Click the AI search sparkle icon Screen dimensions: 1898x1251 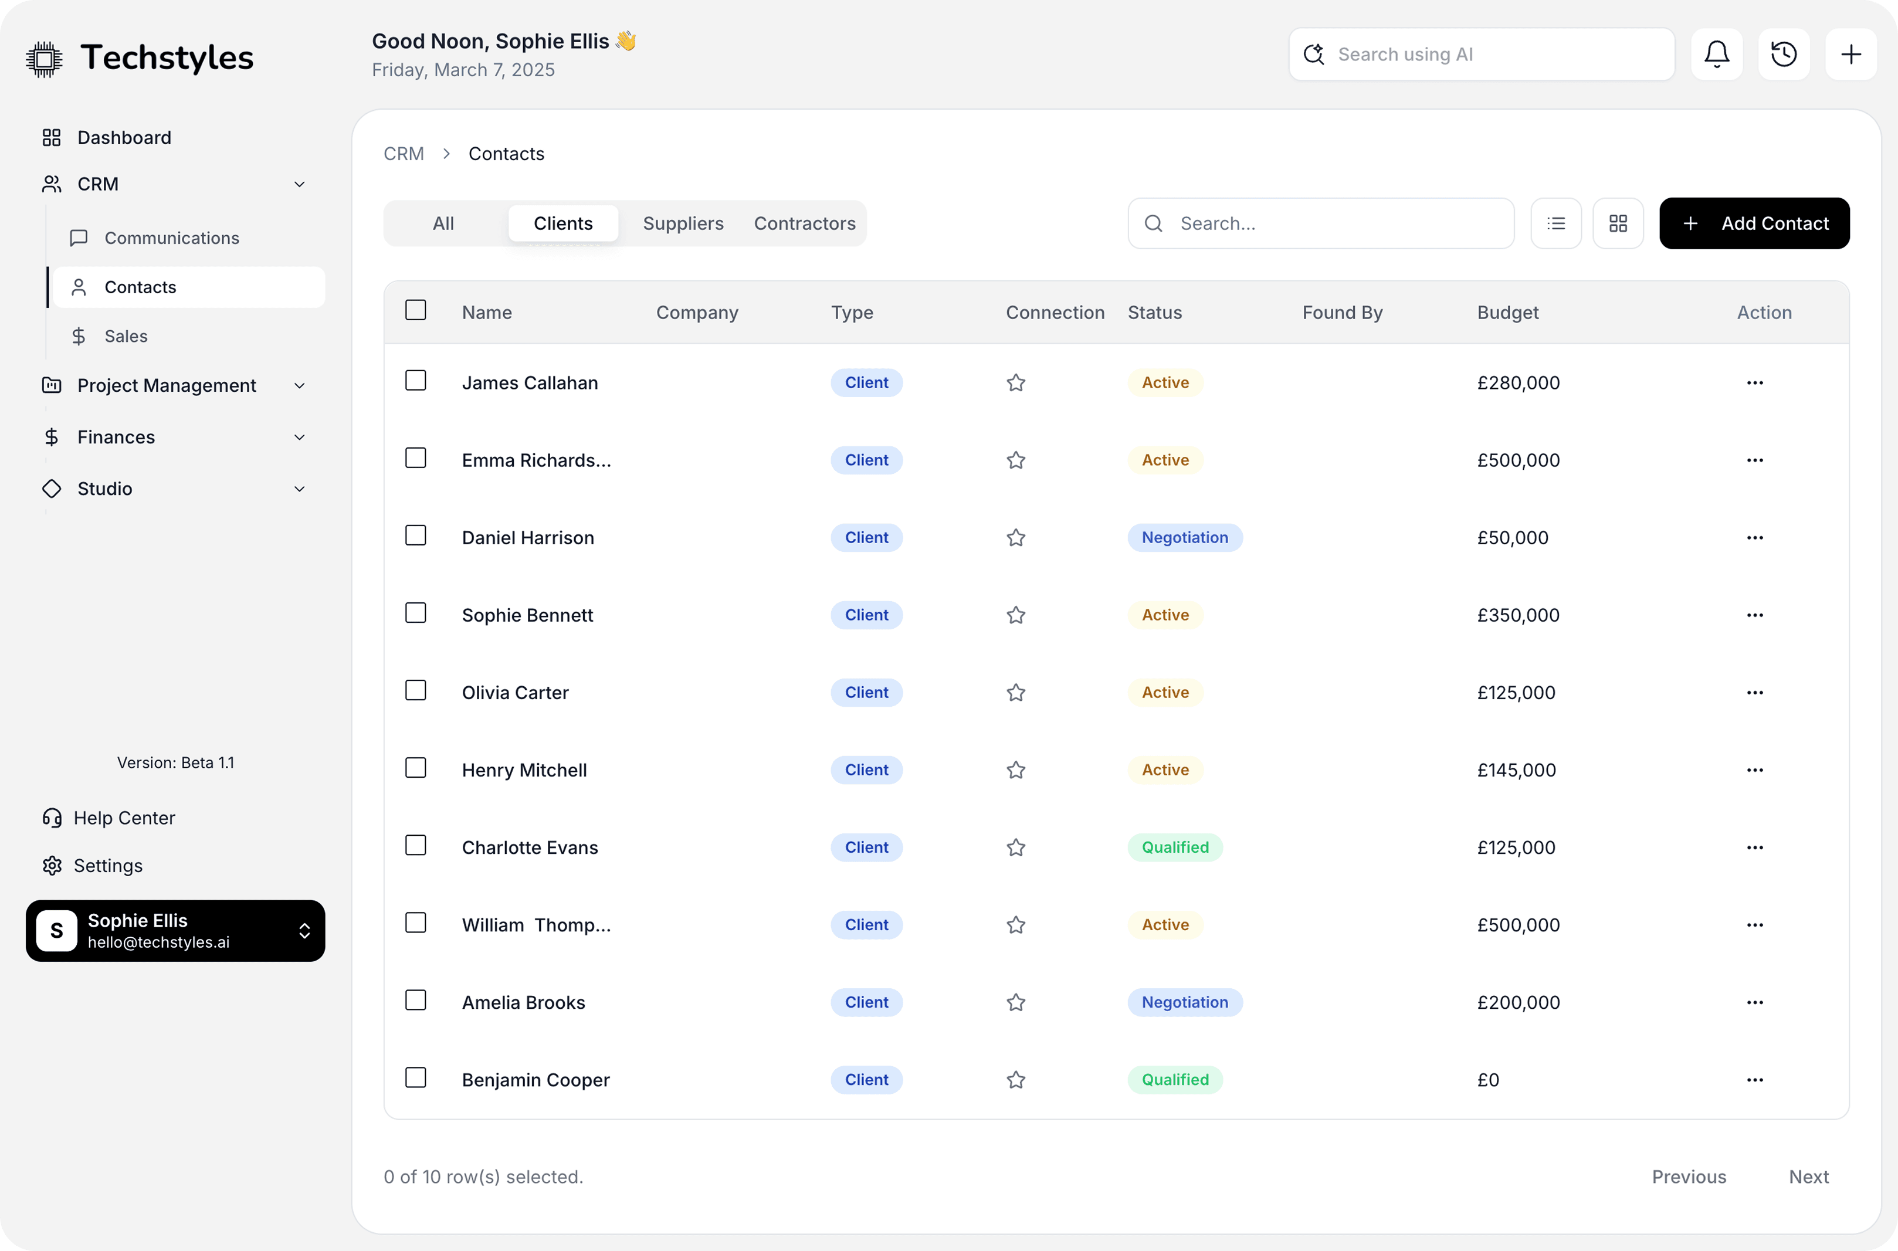click(x=1313, y=55)
